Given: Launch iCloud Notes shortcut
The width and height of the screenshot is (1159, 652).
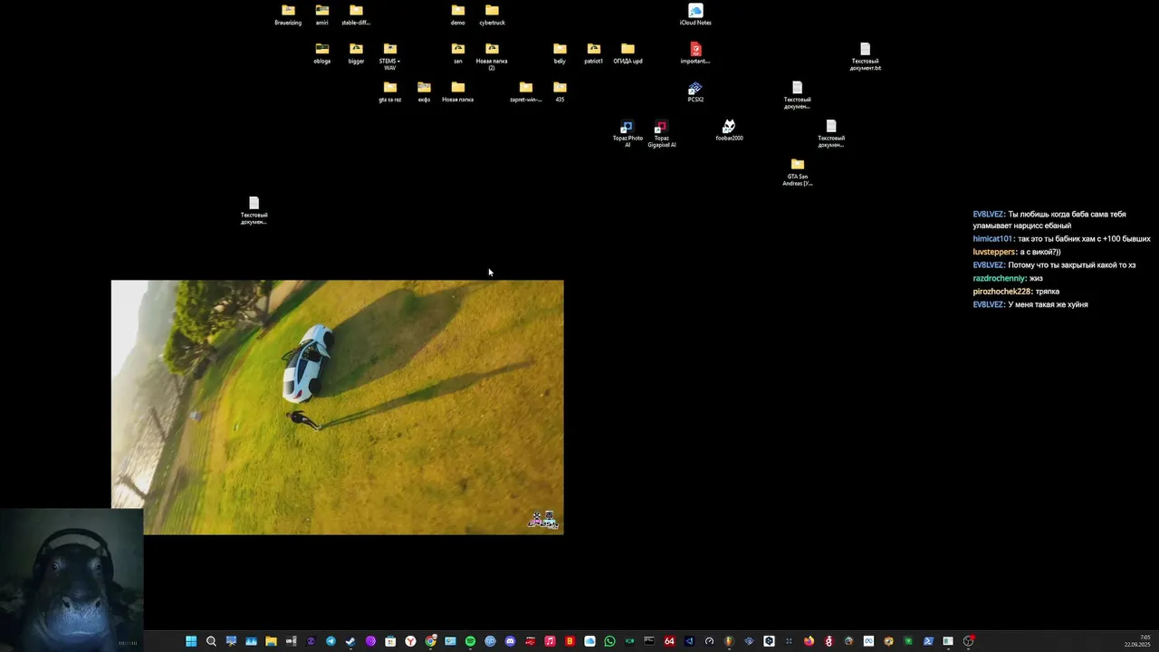Looking at the screenshot, I should point(695,14).
